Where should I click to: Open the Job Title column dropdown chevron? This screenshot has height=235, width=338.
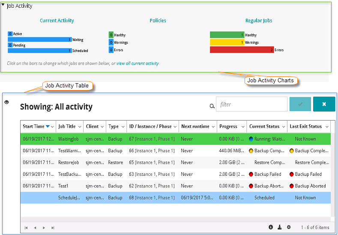click(80, 127)
